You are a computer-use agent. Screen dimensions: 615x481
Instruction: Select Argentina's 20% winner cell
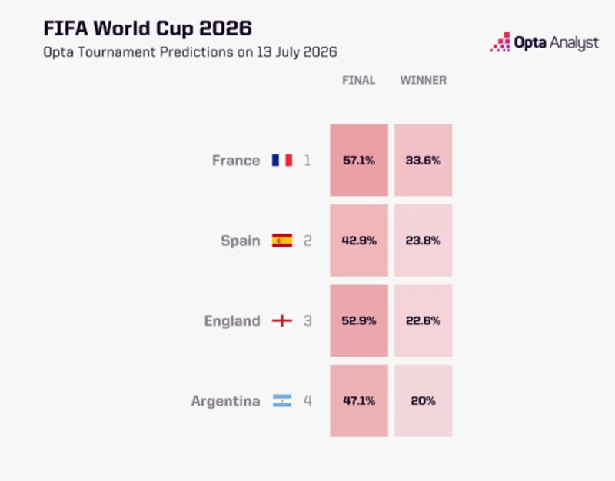click(x=424, y=400)
